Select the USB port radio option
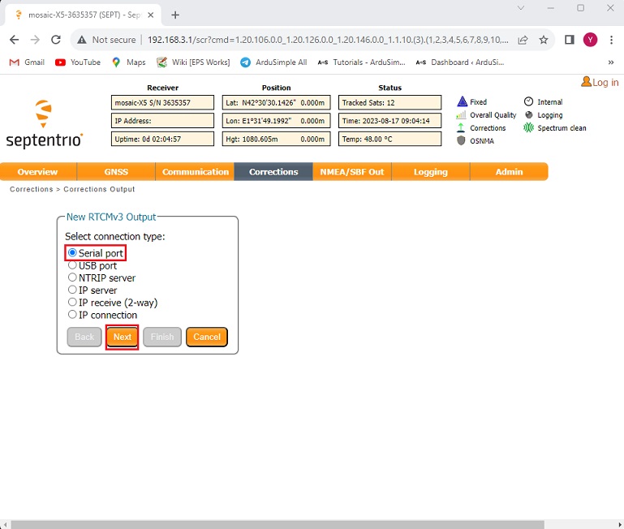Viewport: 624px width, 529px height. (x=72, y=265)
